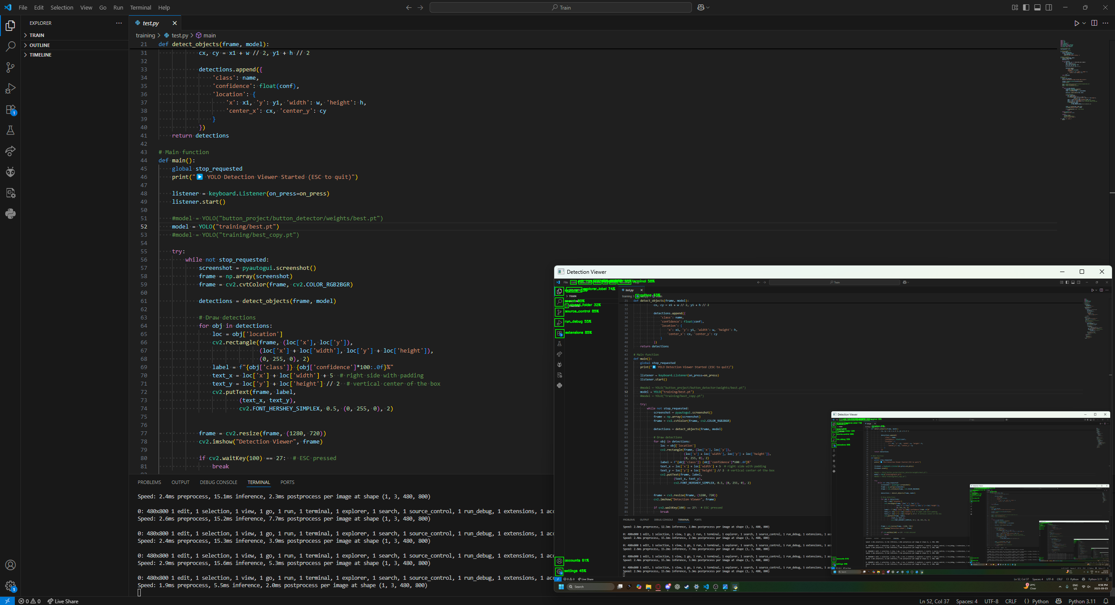Screen dimensions: 1115x605
Task: Click sticky header 'def detect_objects(frame, model):'
Action: point(214,44)
